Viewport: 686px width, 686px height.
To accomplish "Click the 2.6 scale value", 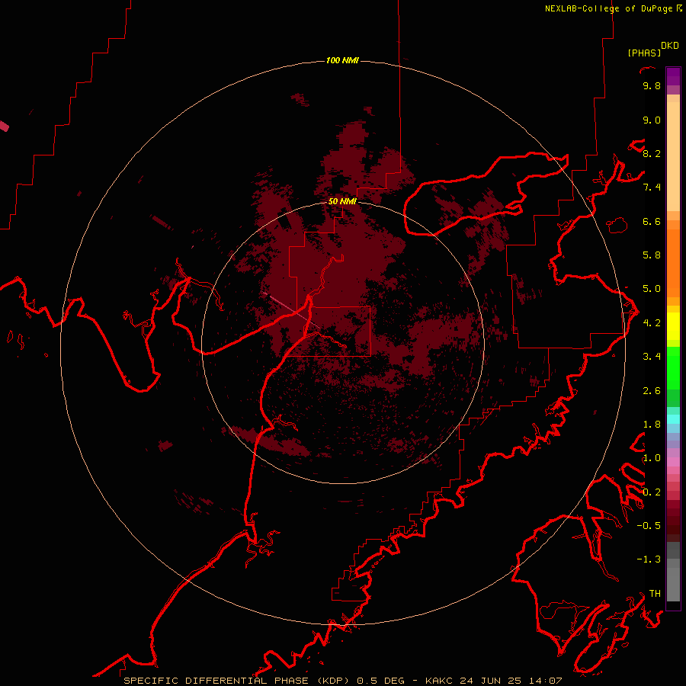I will point(652,391).
